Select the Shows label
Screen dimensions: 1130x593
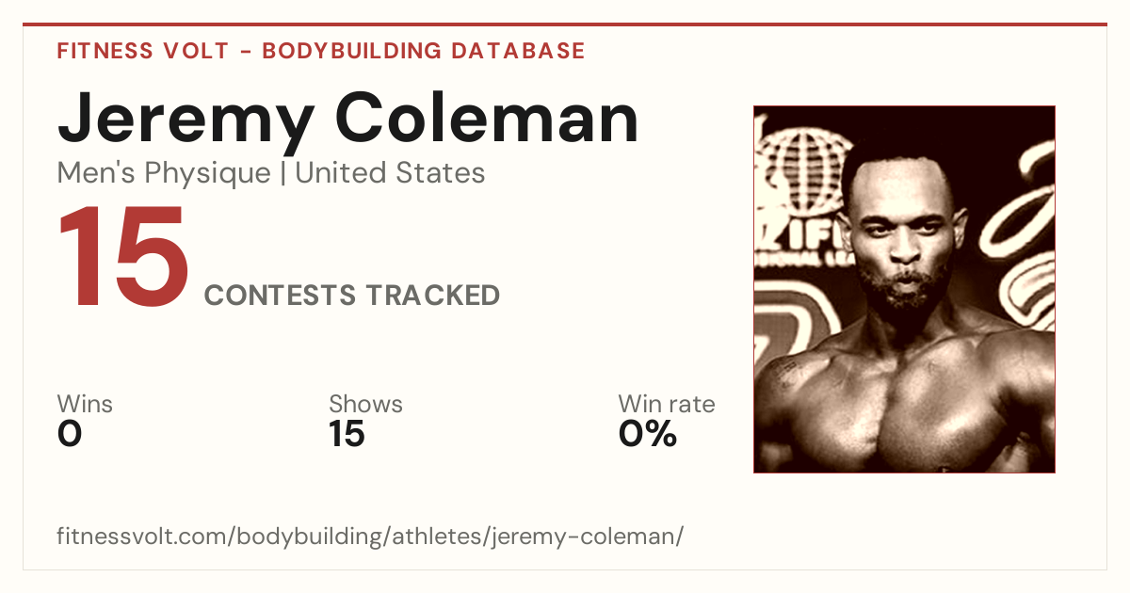point(365,405)
